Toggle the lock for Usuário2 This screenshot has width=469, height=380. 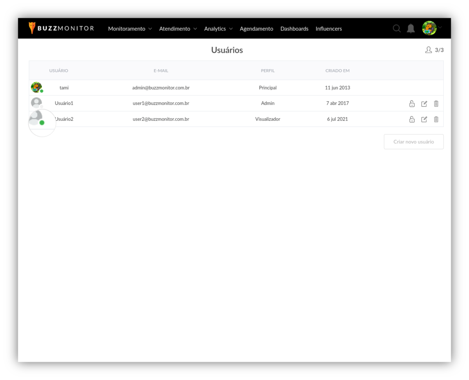point(412,119)
